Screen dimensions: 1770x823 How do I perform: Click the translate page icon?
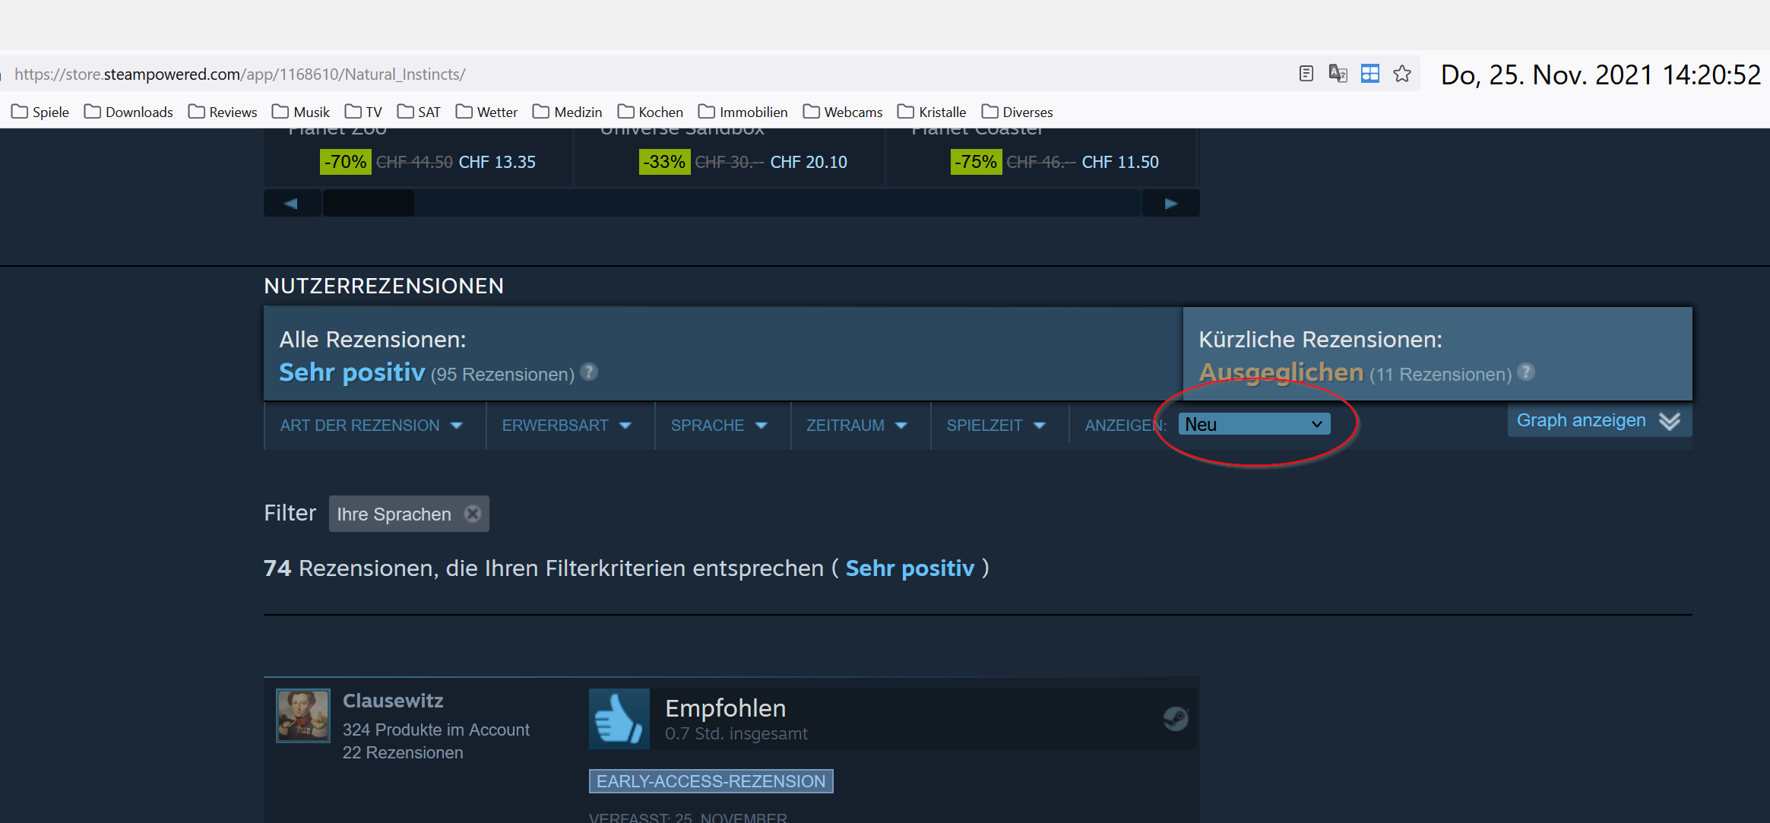(x=1338, y=74)
